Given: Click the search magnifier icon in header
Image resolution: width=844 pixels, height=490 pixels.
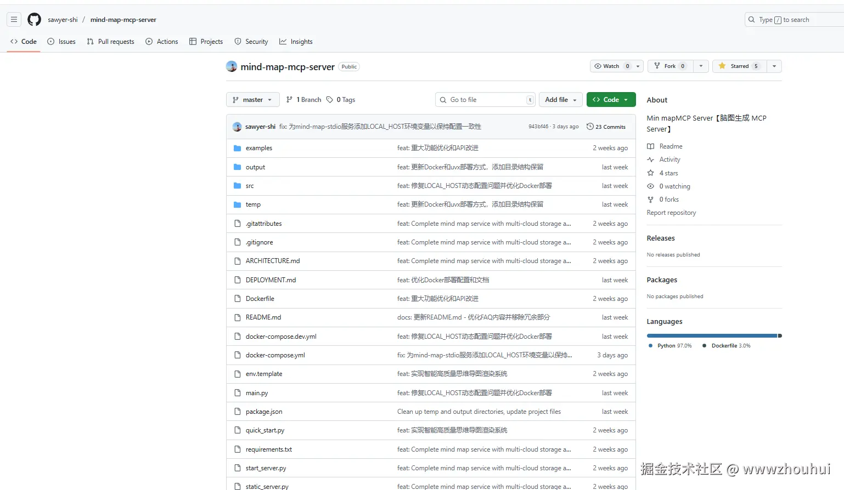Looking at the screenshot, I should pyautogui.click(x=752, y=20).
